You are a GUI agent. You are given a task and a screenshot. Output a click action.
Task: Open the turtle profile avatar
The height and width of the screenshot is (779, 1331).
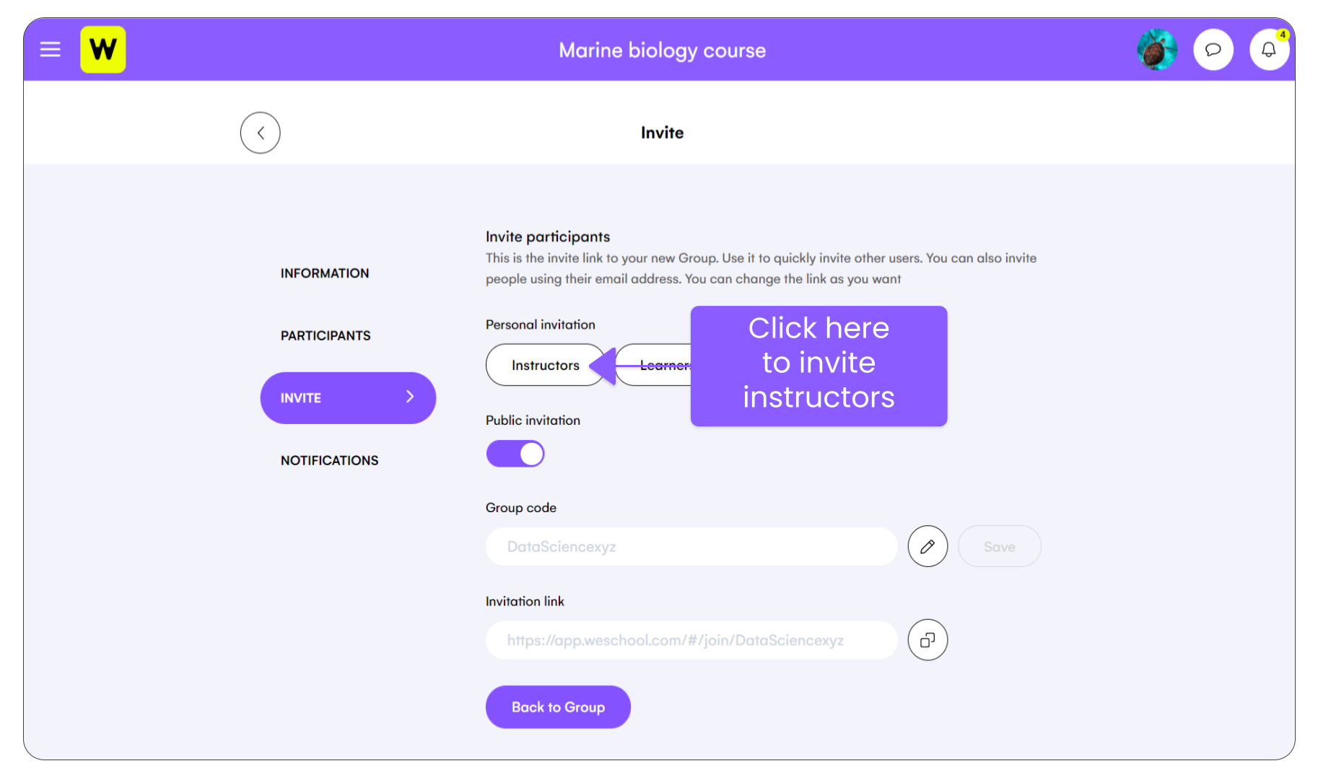coord(1157,50)
